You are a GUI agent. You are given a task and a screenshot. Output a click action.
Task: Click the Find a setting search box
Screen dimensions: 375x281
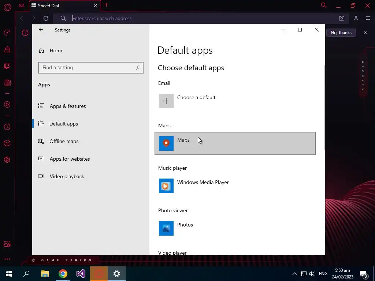(91, 68)
